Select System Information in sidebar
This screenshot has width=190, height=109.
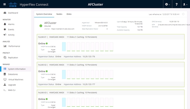point(17,69)
